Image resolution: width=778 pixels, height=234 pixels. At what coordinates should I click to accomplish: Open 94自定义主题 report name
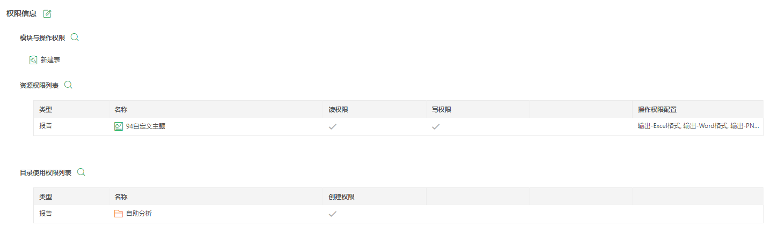click(x=145, y=126)
